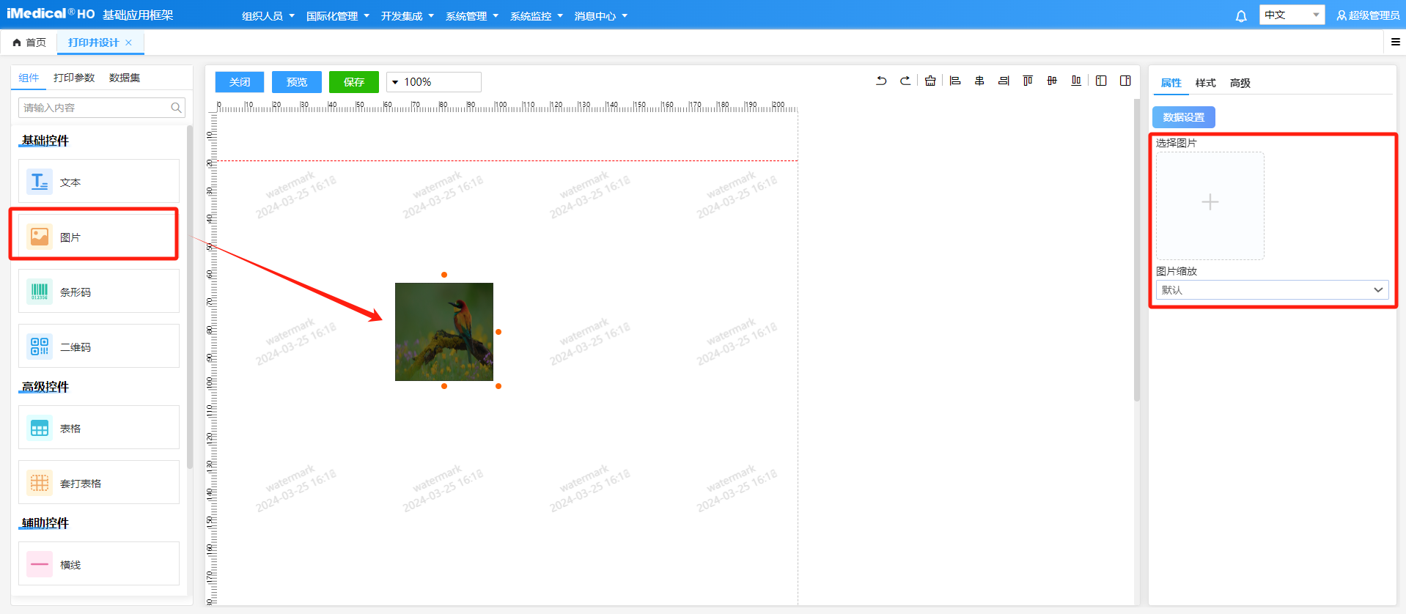Image resolution: width=1406 pixels, height=614 pixels.
Task: Click the 预览 button
Action: [296, 82]
